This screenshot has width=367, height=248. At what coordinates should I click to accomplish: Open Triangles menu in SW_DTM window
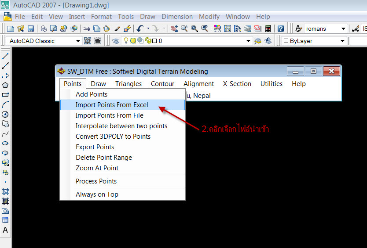click(x=128, y=84)
